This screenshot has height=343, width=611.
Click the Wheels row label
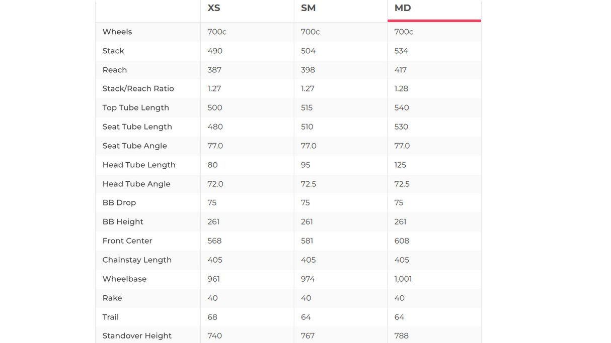click(x=117, y=32)
